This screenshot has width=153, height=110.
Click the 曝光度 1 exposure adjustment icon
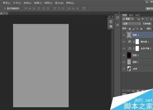tap(130, 42)
